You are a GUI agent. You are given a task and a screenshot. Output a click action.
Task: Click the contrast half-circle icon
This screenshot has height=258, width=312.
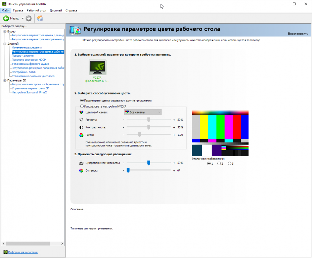point(81,127)
